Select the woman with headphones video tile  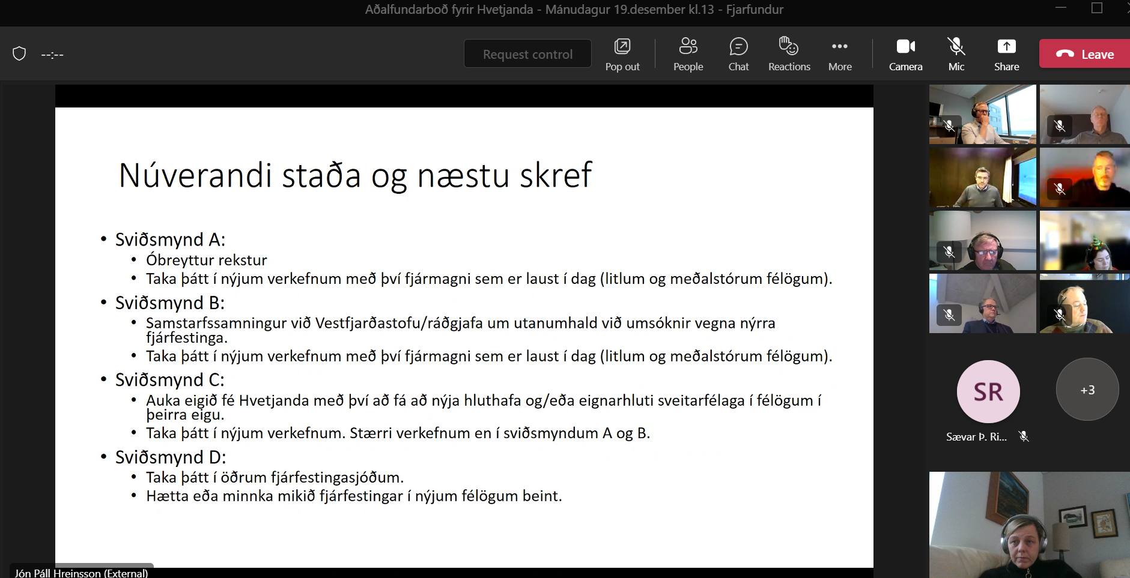click(x=1029, y=525)
